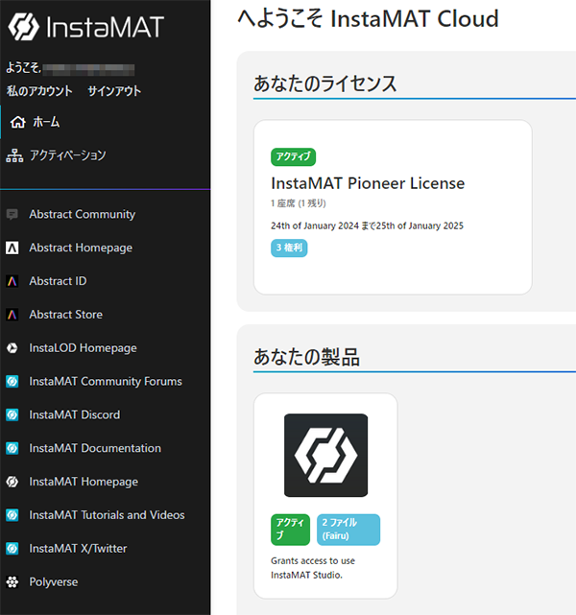Sign out via サインアウト link

pyautogui.click(x=114, y=91)
